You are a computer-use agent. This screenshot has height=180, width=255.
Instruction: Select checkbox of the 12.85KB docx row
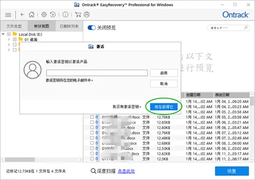click(x=92, y=122)
